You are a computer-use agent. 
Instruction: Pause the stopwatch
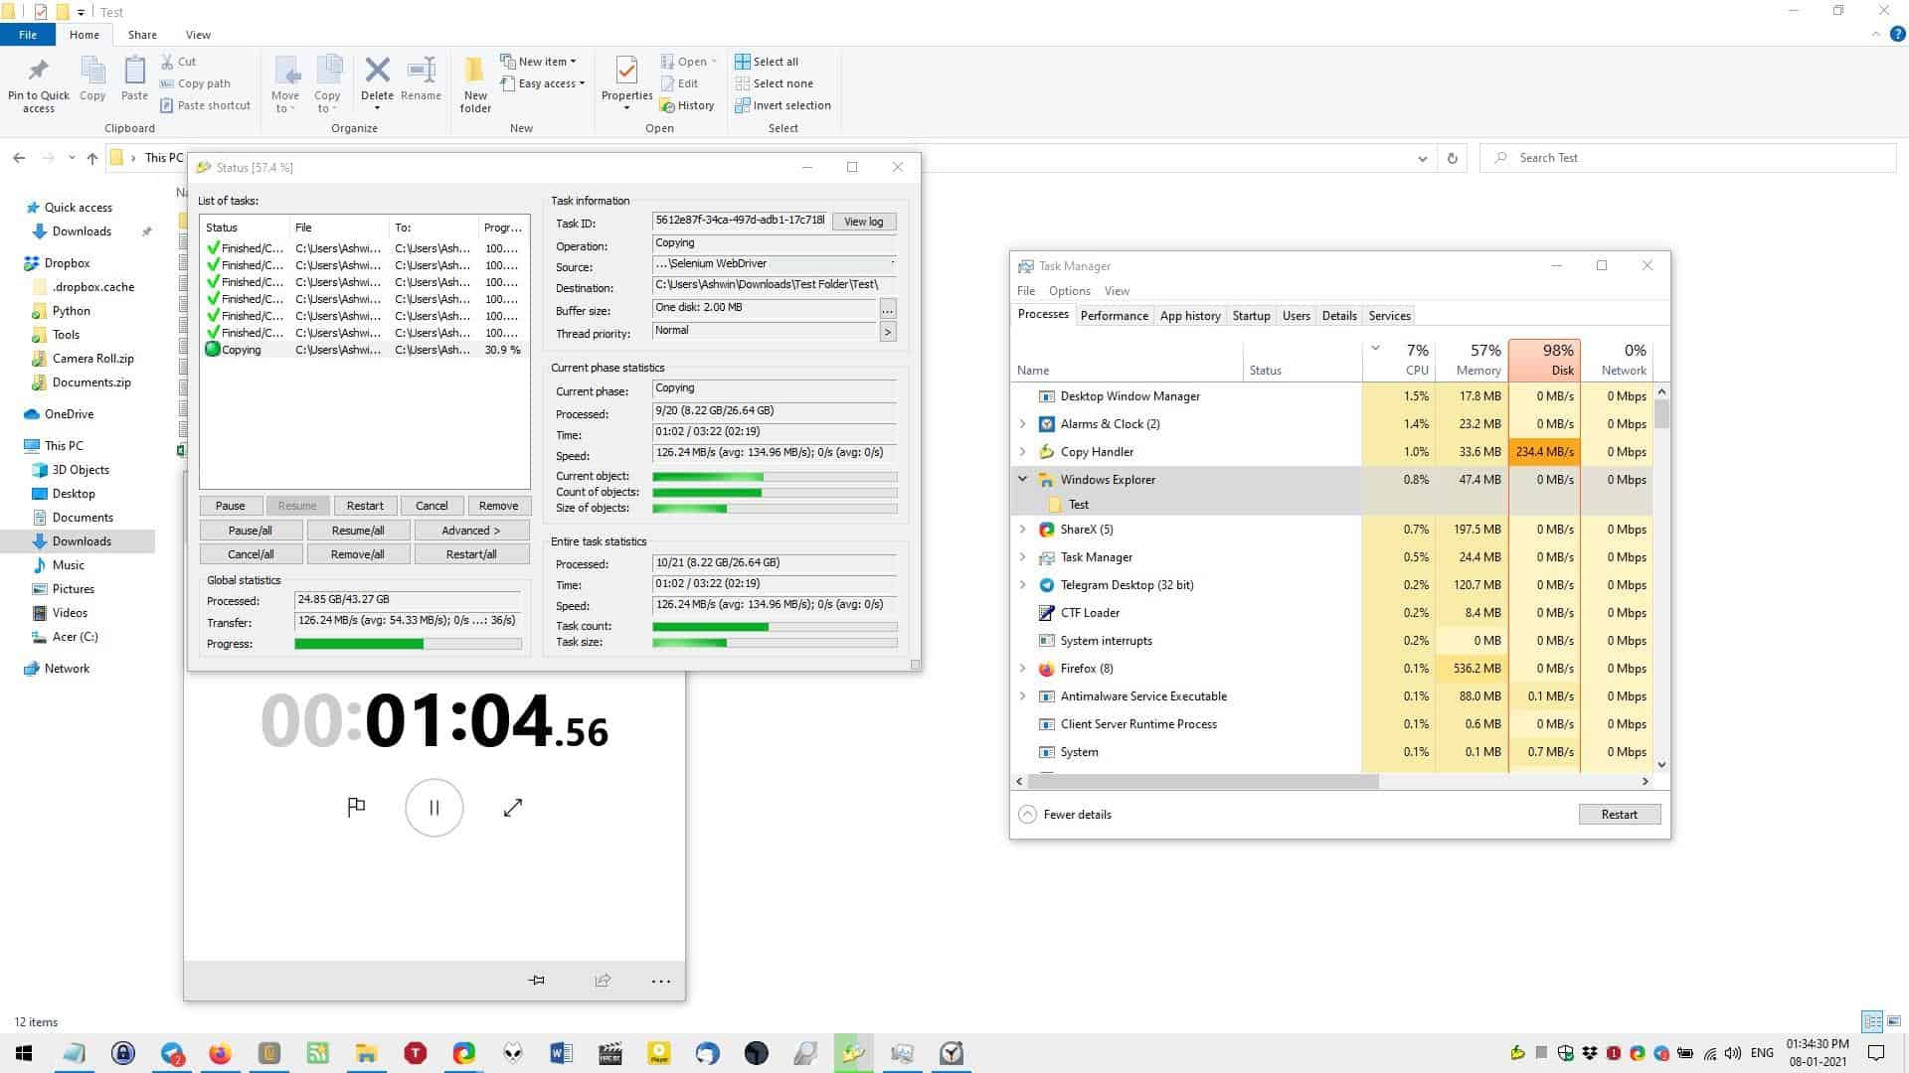tap(434, 808)
